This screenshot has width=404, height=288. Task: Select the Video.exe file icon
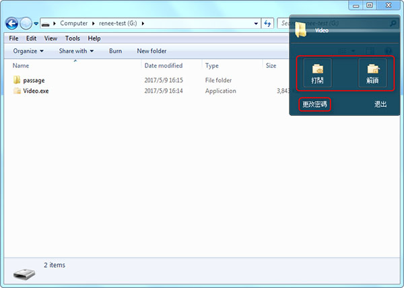(x=18, y=90)
